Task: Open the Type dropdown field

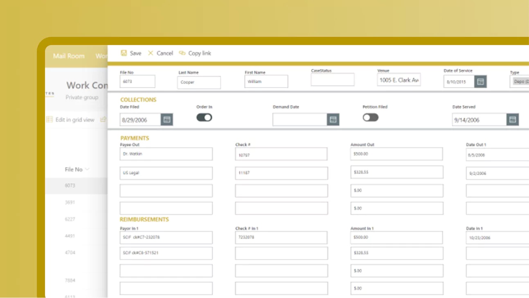Action: [x=520, y=81]
